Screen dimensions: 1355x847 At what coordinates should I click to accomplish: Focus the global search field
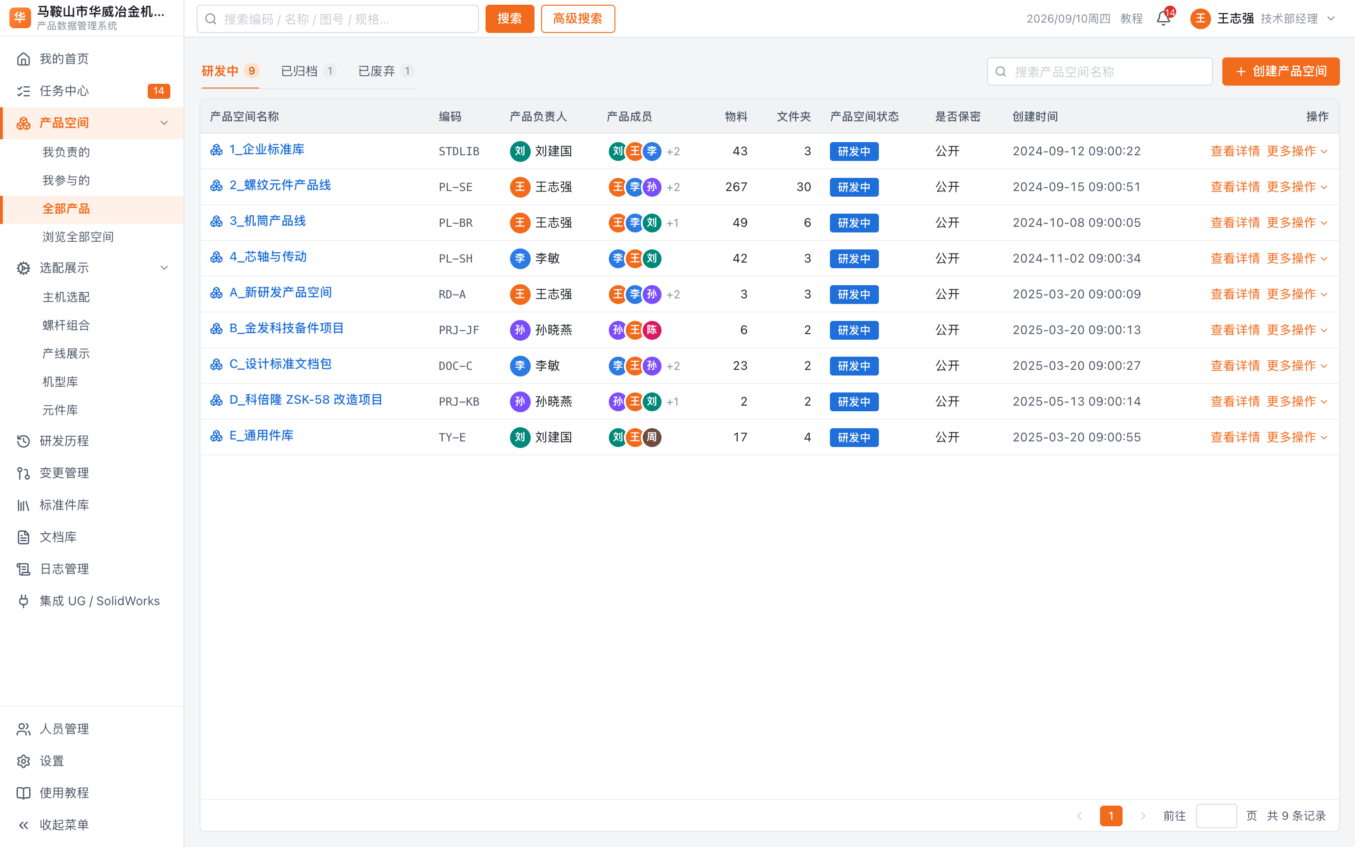tap(338, 19)
